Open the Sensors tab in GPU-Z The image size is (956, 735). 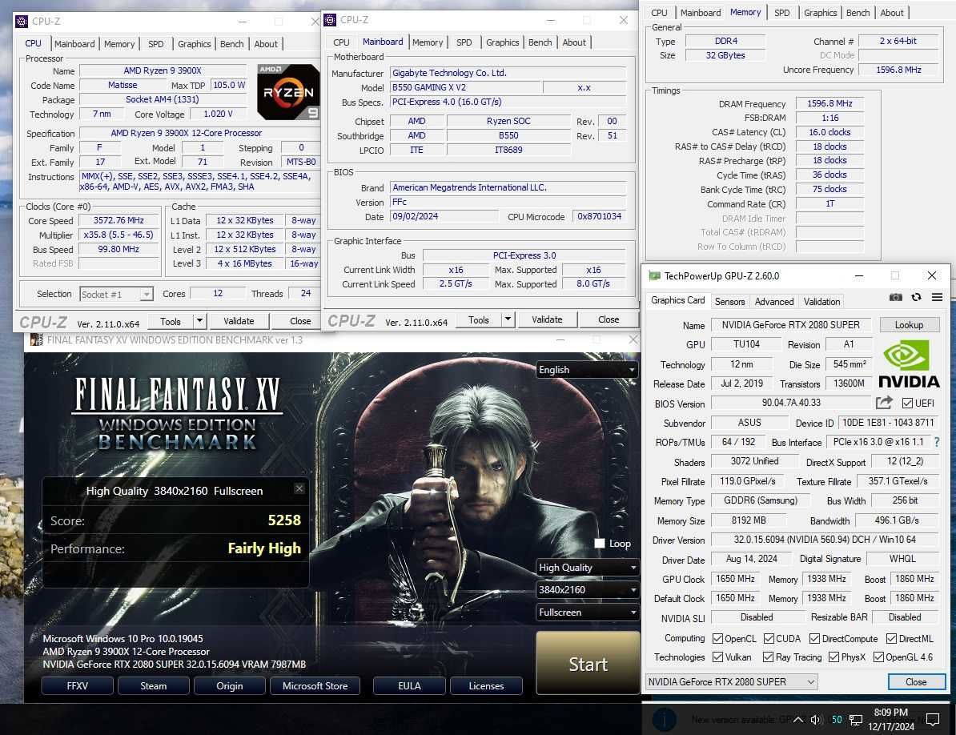tap(729, 301)
